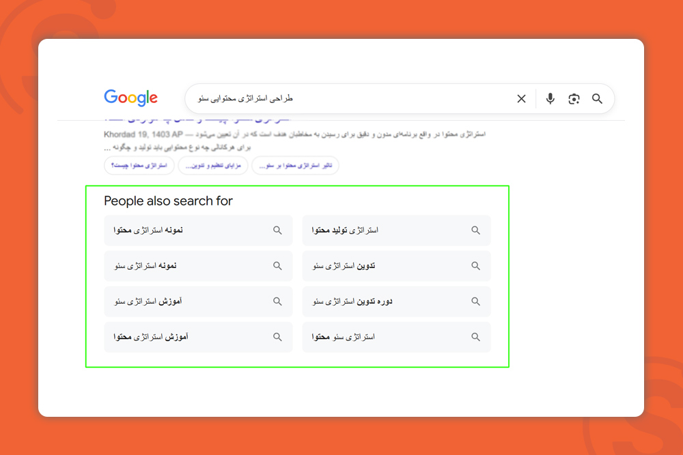Click the Google logo
This screenshot has height=455, width=683.
pos(130,98)
